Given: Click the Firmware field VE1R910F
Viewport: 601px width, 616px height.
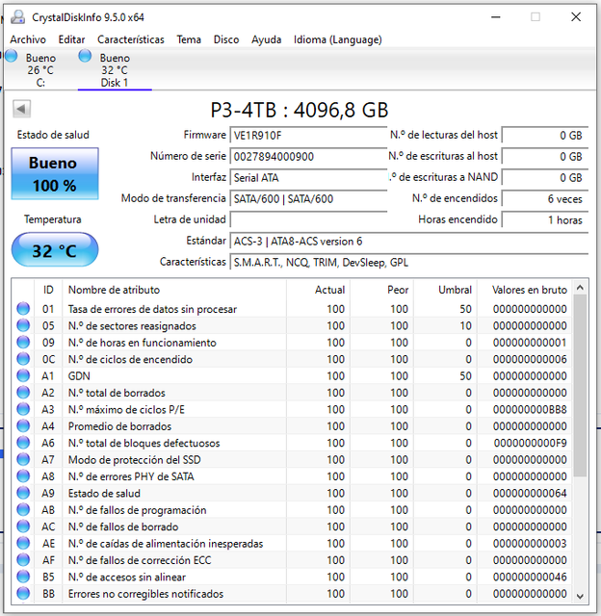Looking at the screenshot, I should tap(308, 136).
